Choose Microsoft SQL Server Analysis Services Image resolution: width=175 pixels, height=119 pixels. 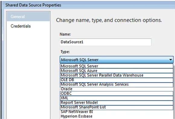pyautogui.click(x=117, y=84)
